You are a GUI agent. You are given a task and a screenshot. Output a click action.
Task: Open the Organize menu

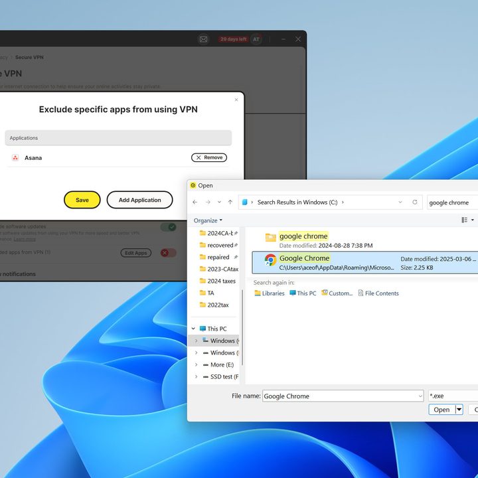click(208, 220)
